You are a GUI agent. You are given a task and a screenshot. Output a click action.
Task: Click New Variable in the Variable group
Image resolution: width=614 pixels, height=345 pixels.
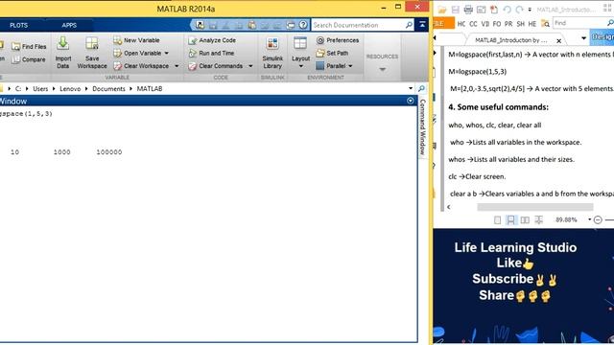click(x=136, y=40)
